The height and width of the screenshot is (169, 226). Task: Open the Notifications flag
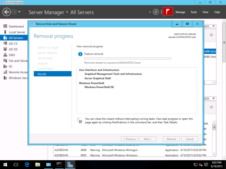(167, 12)
